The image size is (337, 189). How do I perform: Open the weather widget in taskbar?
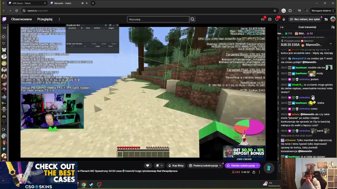(x=271, y=184)
